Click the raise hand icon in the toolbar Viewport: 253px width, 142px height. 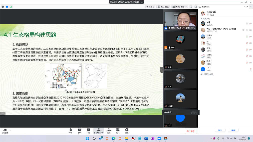pyautogui.click(x=71, y=131)
